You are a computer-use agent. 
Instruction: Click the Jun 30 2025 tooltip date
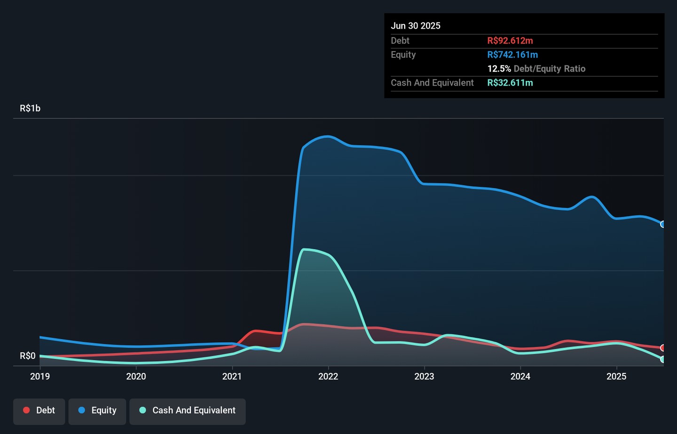(416, 26)
